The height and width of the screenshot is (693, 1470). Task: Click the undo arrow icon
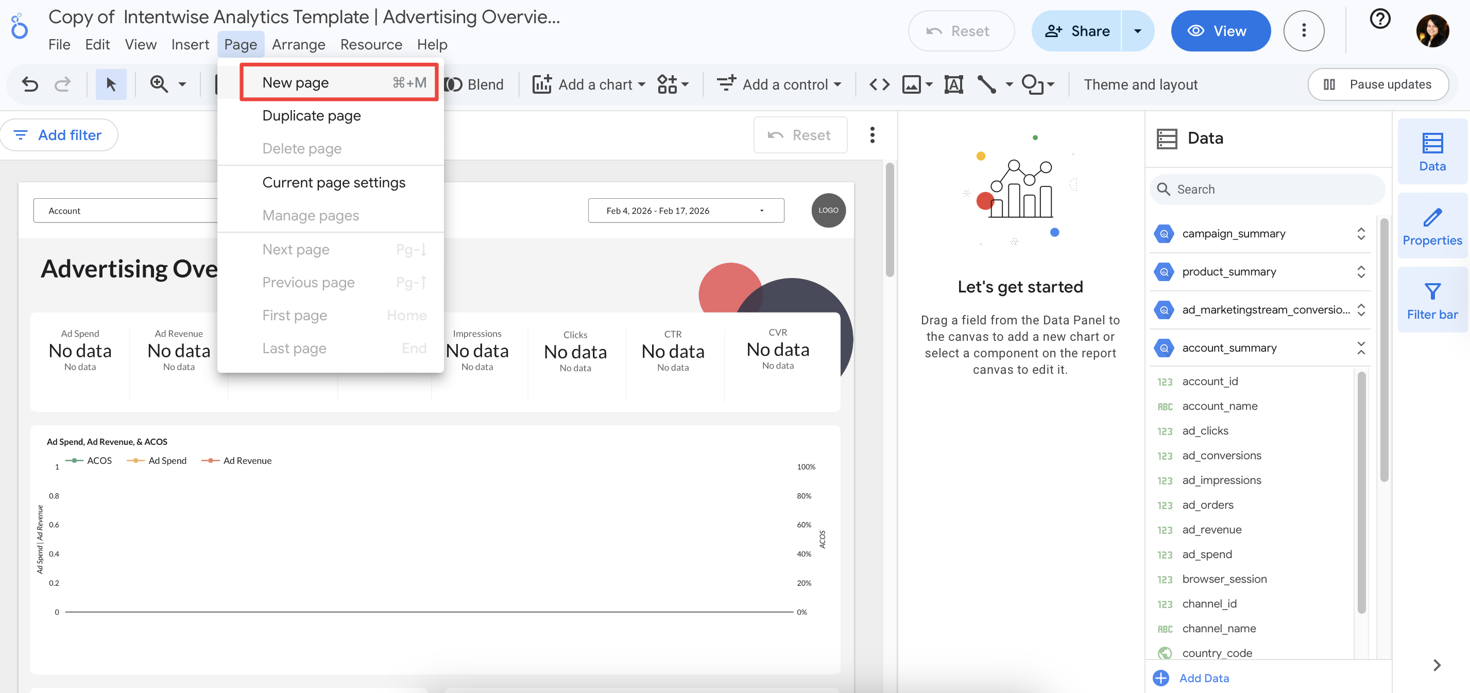tap(30, 84)
